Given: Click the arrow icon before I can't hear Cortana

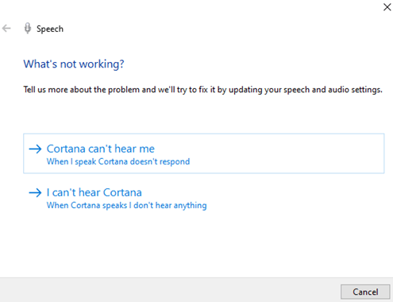Looking at the screenshot, I should (35, 192).
